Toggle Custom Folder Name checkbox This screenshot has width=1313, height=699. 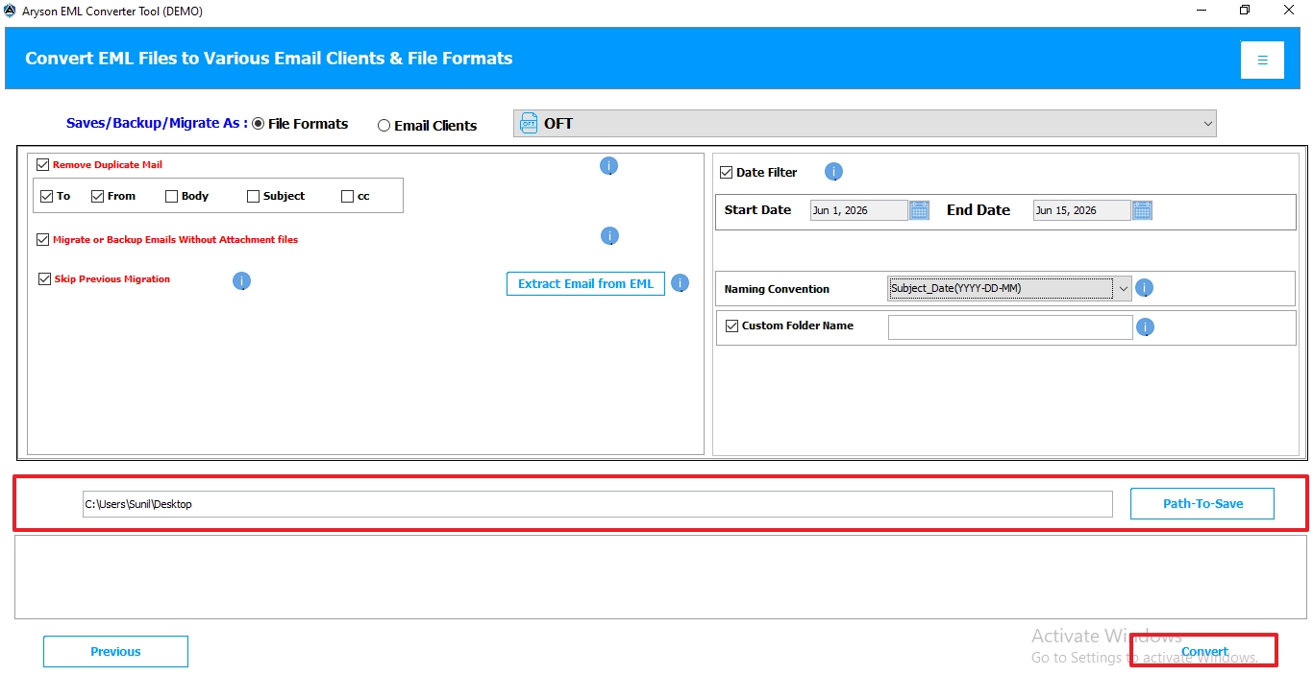(731, 325)
